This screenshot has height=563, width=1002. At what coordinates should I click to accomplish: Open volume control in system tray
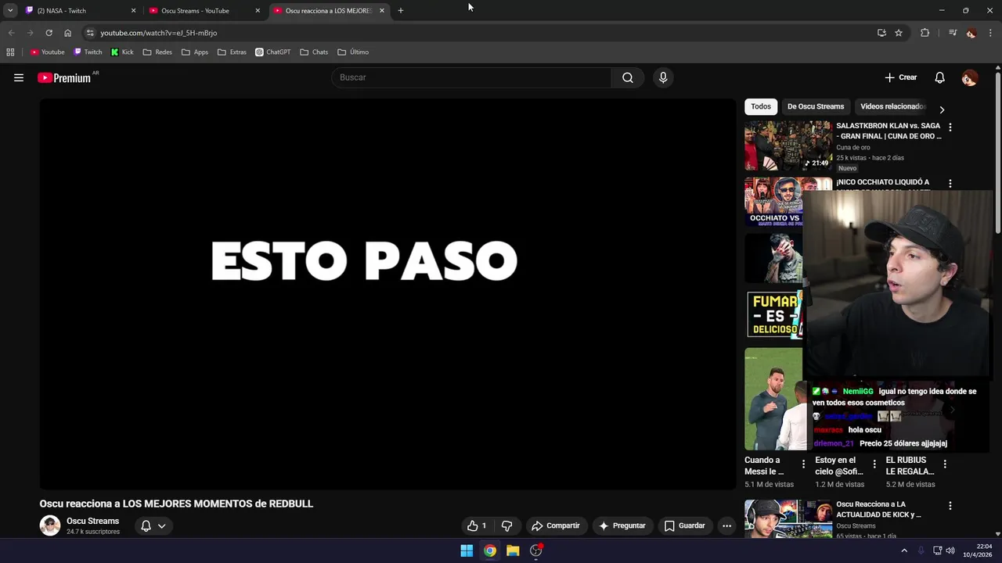(x=950, y=550)
